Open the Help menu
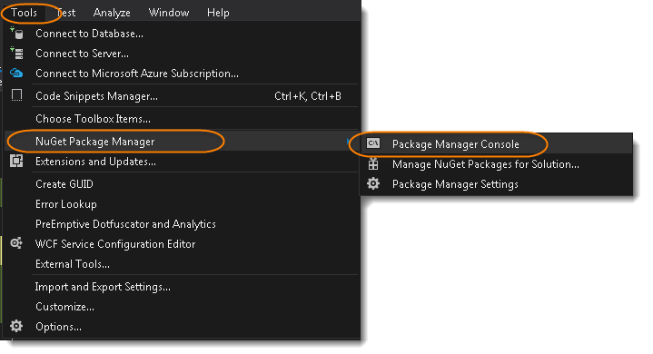Viewport: 653px width, 354px height. [x=218, y=13]
